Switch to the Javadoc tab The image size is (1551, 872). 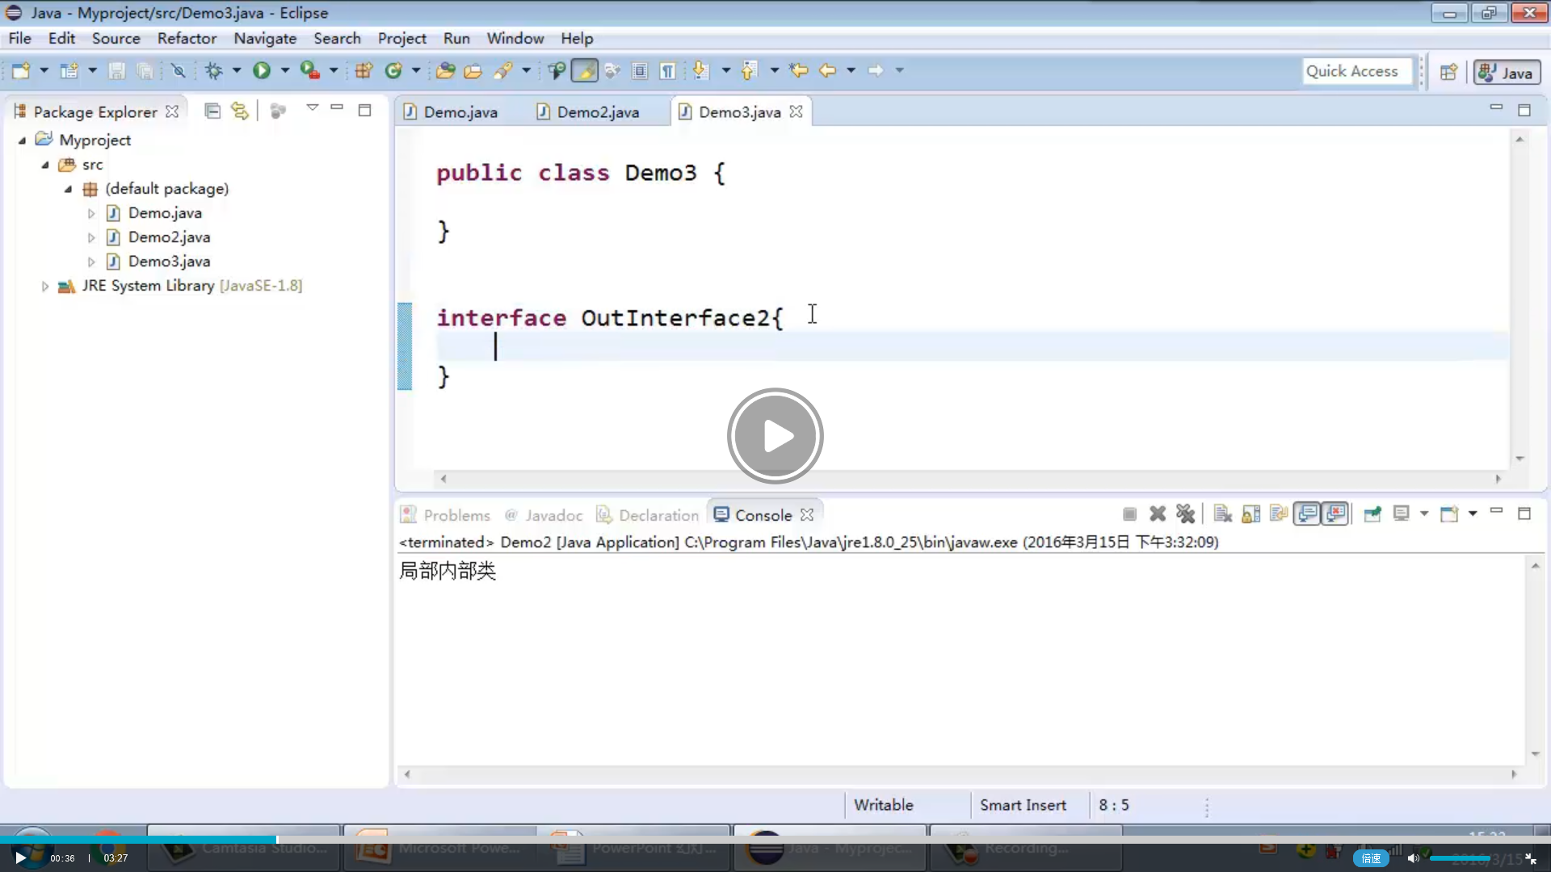coord(554,515)
